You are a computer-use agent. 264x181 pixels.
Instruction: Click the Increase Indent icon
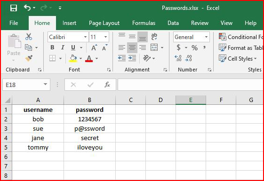tap(132, 58)
